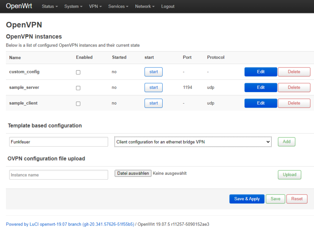
Task: Delete the custom_config instance
Action: click(x=294, y=72)
